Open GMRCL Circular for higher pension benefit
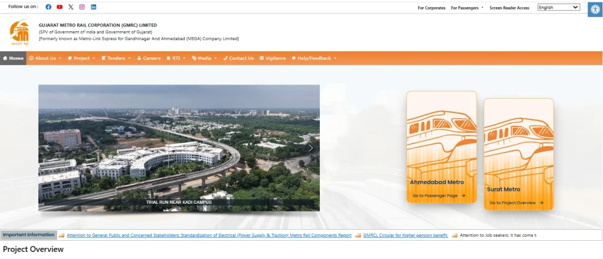The width and height of the screenshot is (603, 259). click(x=406, y=236)
